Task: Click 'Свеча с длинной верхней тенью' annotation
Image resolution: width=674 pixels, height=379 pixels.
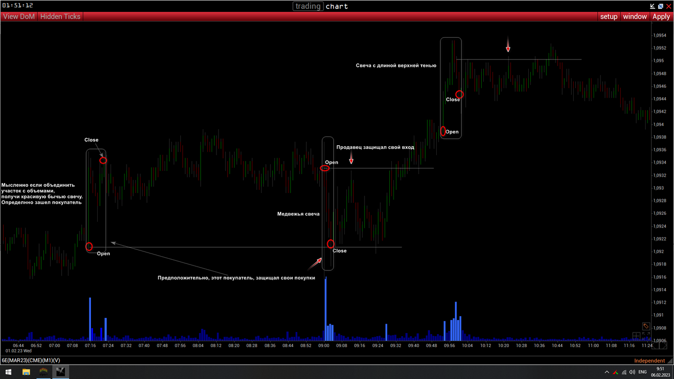Action: tap(396, 66)
